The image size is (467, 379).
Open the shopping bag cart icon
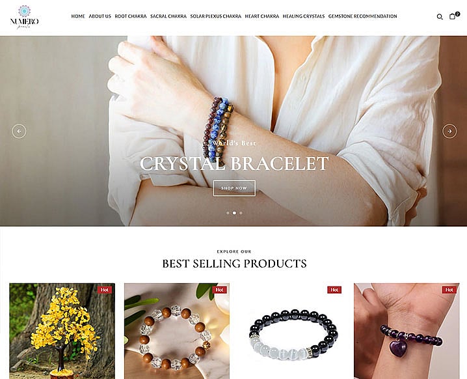tap(453, 16)
